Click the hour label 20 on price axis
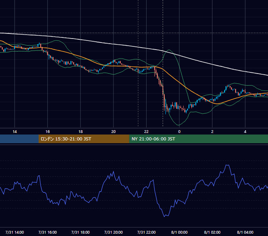The image size is (268, 236). click(114, 132)
